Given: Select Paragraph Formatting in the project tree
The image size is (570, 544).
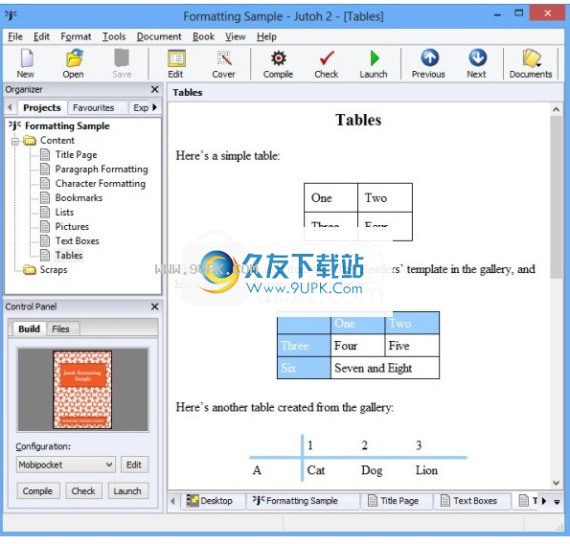Looking at the screenshot, I should (102, 170).
